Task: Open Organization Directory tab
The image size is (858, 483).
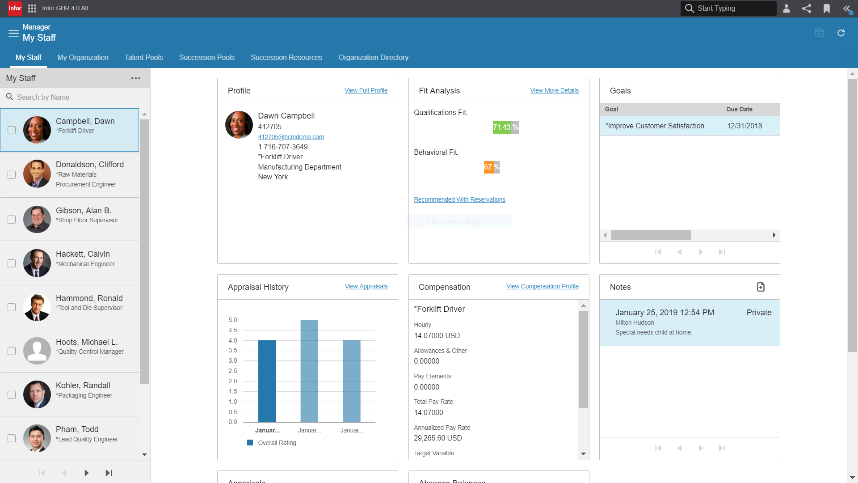Action: click(373, 57)
